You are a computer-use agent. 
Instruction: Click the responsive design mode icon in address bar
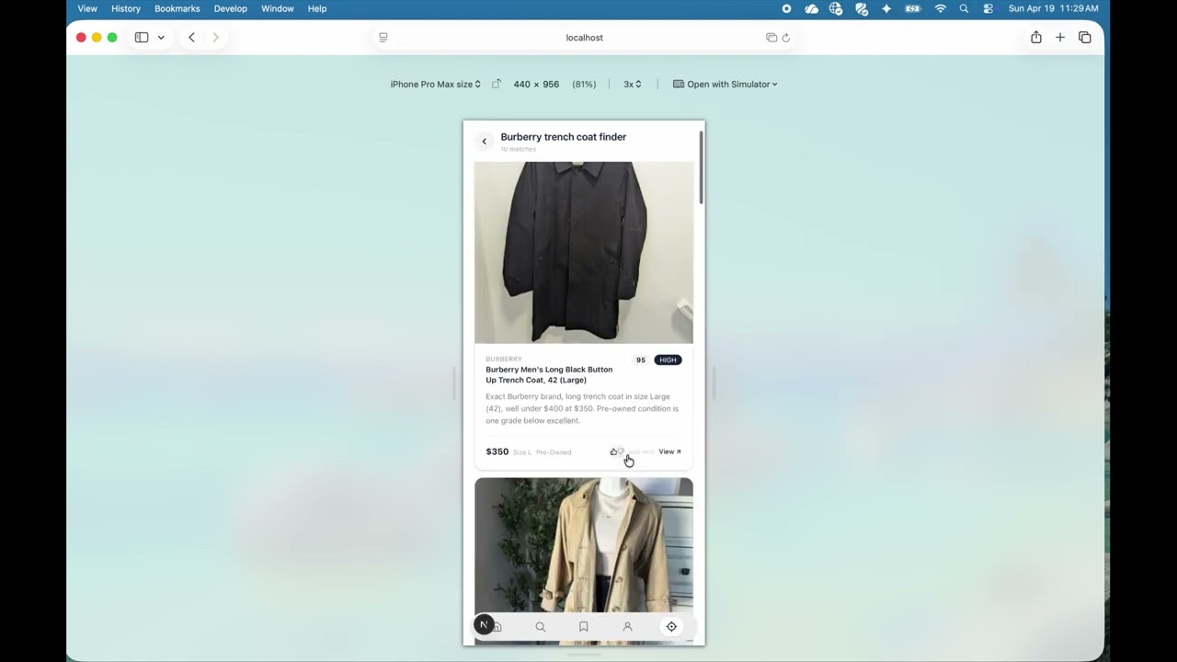[771, 38]
